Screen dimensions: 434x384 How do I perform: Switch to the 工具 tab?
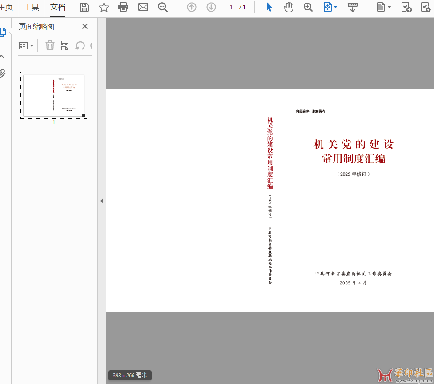[x=32, y=7]
